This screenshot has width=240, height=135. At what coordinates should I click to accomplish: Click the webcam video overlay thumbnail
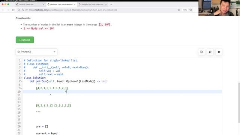tap(219, 8)
